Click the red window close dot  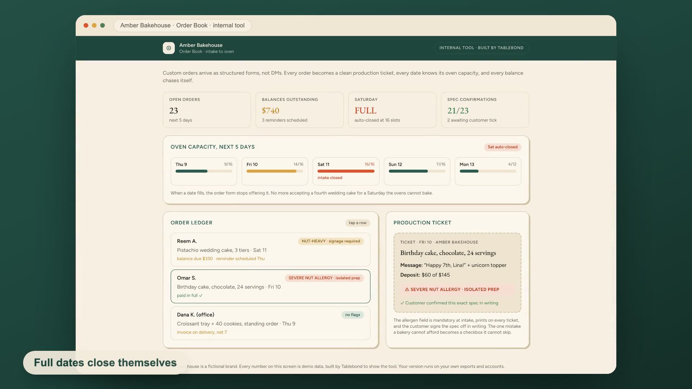86,25
